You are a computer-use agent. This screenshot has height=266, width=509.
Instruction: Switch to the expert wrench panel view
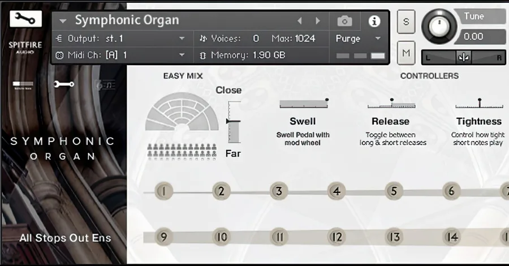[x=63, y=84]
